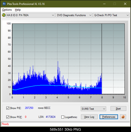This screenshot has width=131, height=132.
Task: Click the Ready status bar text
Action: (x=5, y=124)
